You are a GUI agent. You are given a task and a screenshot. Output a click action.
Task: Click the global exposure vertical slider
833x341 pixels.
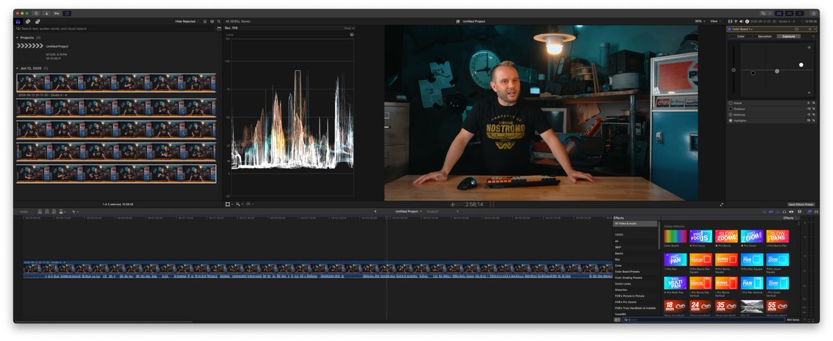(x=734, y=69)
